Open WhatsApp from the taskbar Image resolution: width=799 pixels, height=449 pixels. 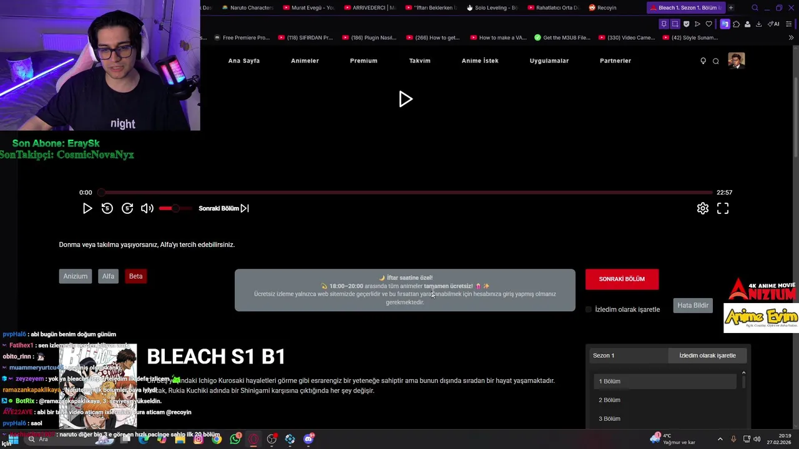click(235, 439)
